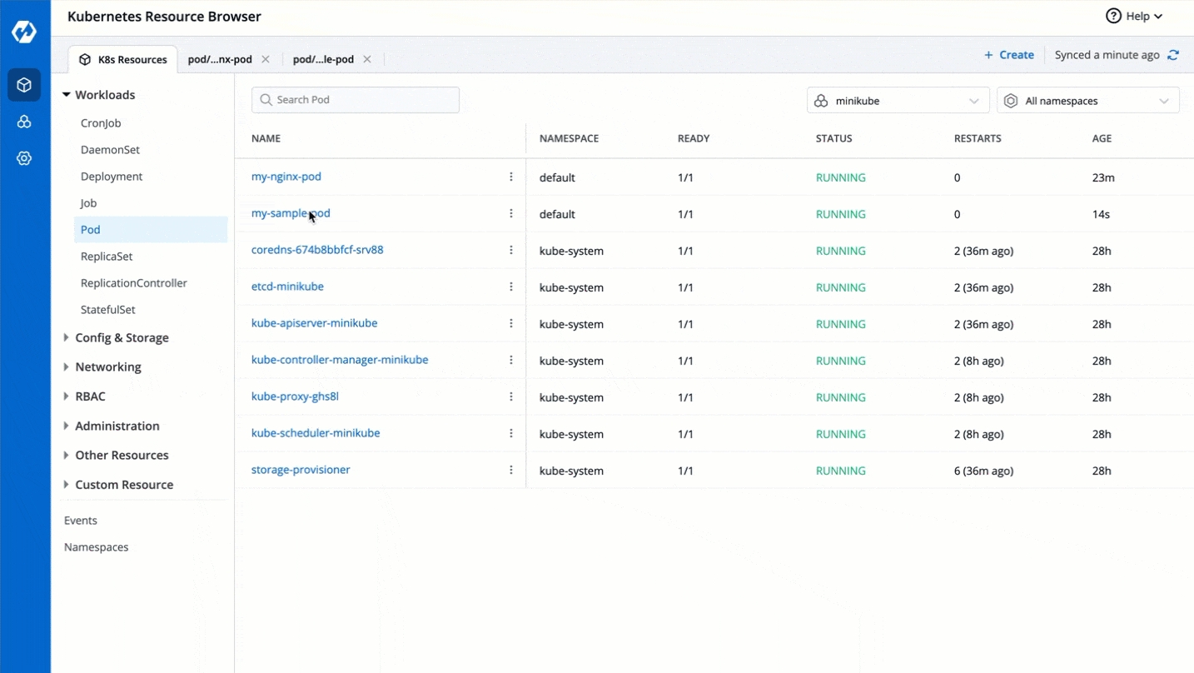Open the cube resource browser sidebar icon
This screenshot has width=1194, height=673.
point(24,85)
